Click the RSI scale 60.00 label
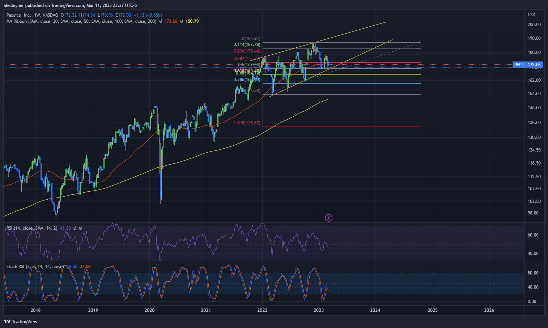548x328 pixels. click(x=533, y=235)
